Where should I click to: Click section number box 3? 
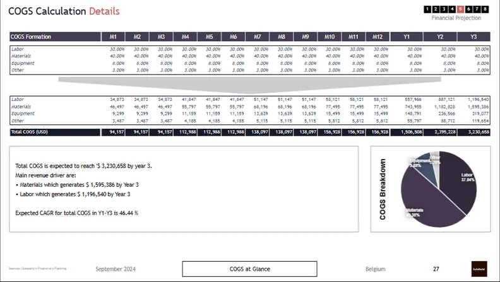pos(444,9)
